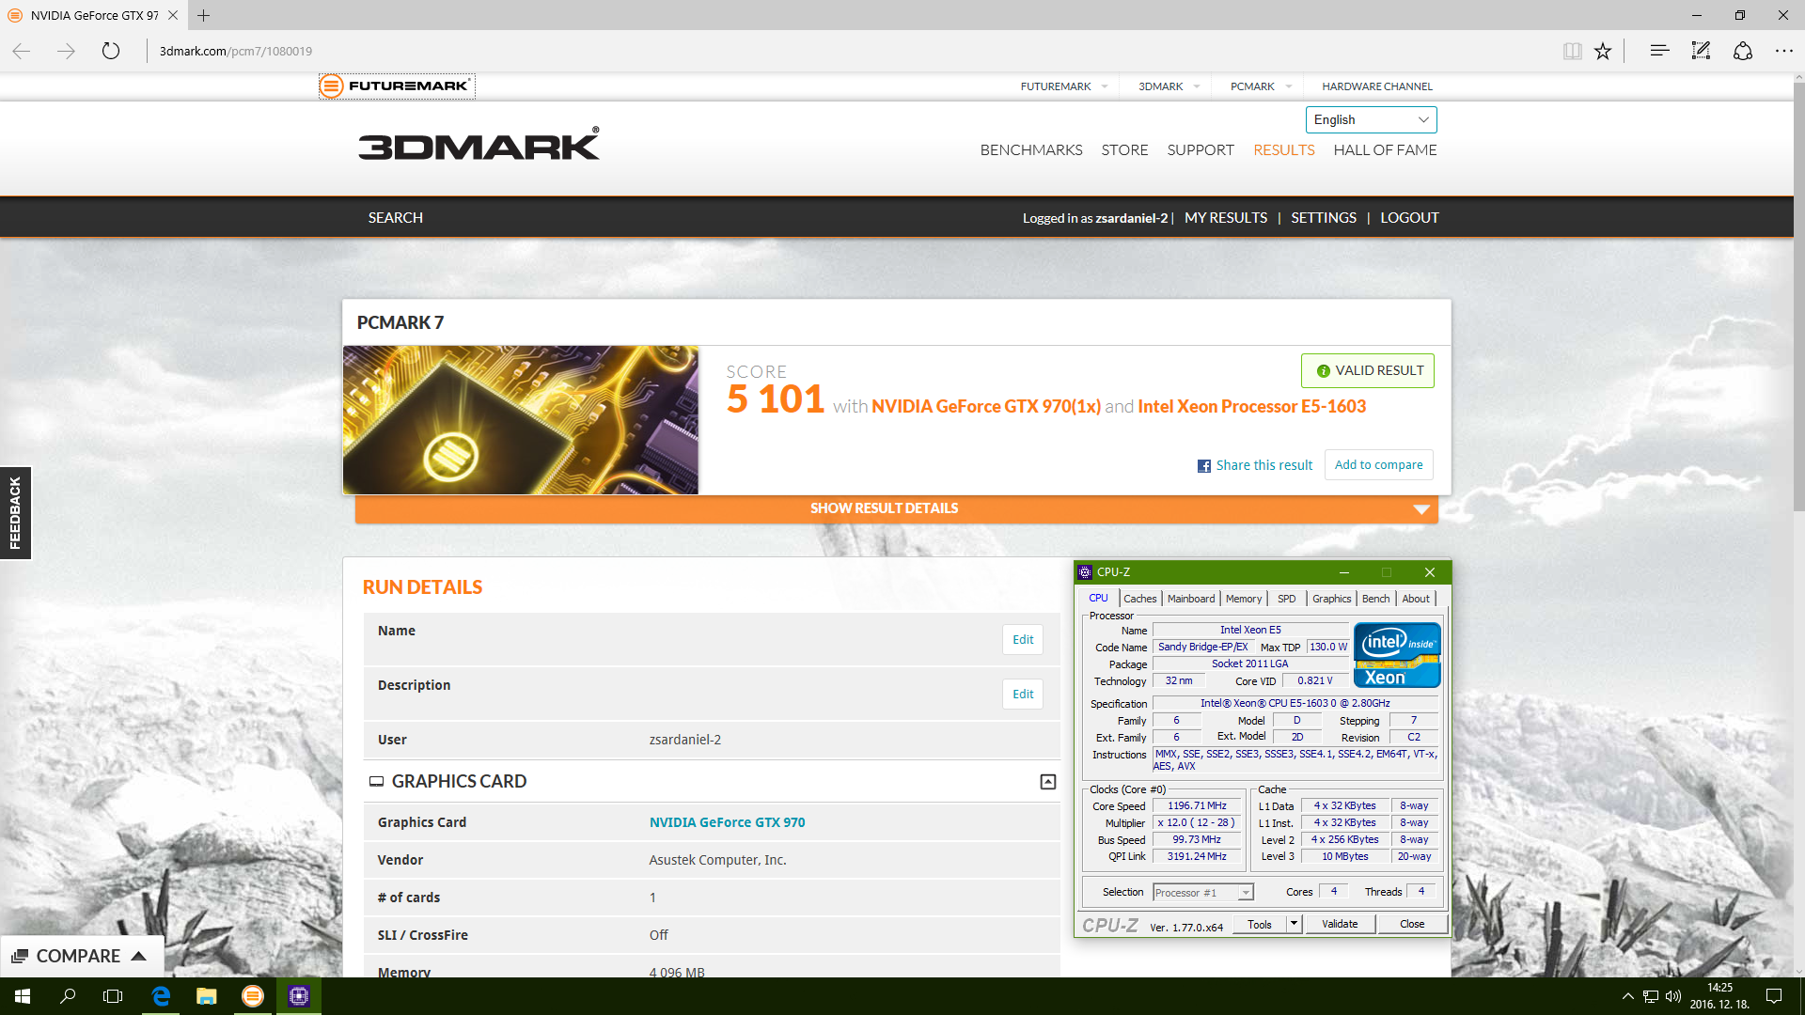Expand Show Result Details bar

click(896, 508)
